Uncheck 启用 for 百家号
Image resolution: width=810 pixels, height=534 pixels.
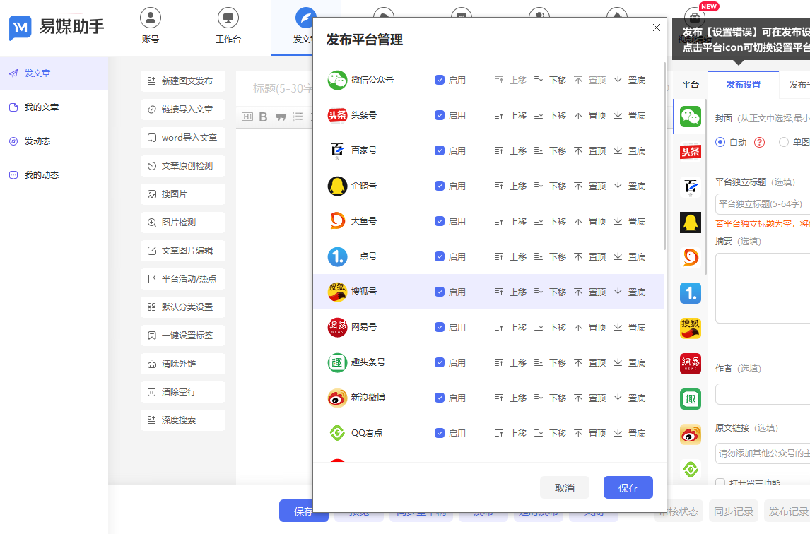[x=440, y=150]
